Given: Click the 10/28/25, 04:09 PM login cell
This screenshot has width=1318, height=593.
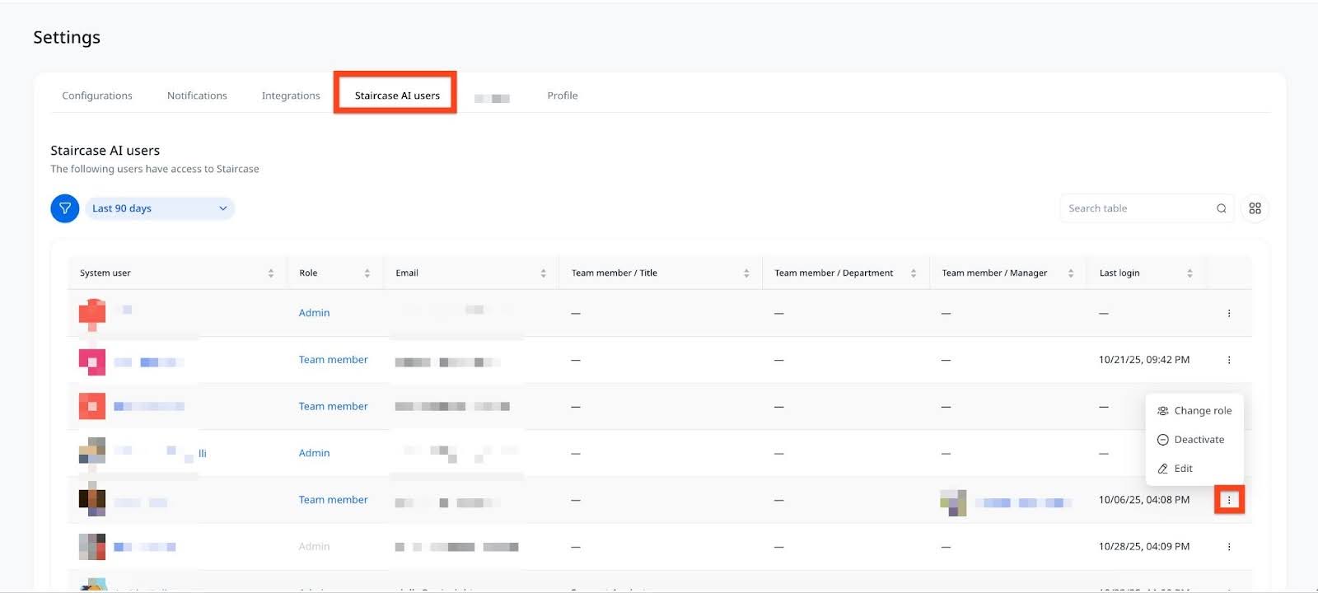Looking at the screenshot, I should 1144,547.
